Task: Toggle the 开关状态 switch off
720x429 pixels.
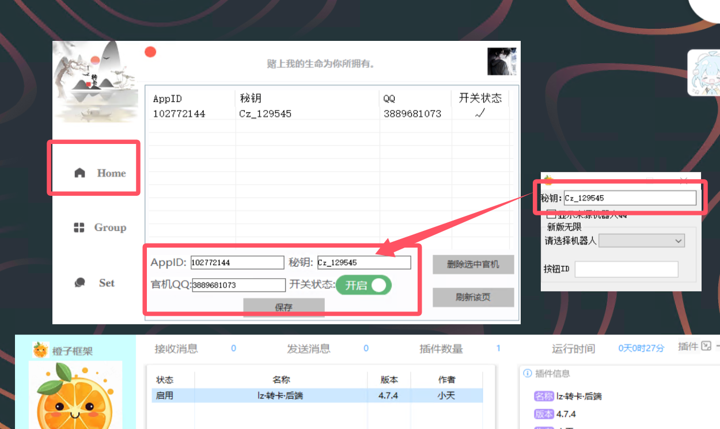Action: (x=363, y=285)
